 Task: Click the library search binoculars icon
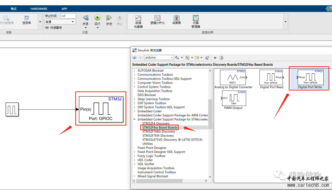pyautogui.click(x=177, y=57)
